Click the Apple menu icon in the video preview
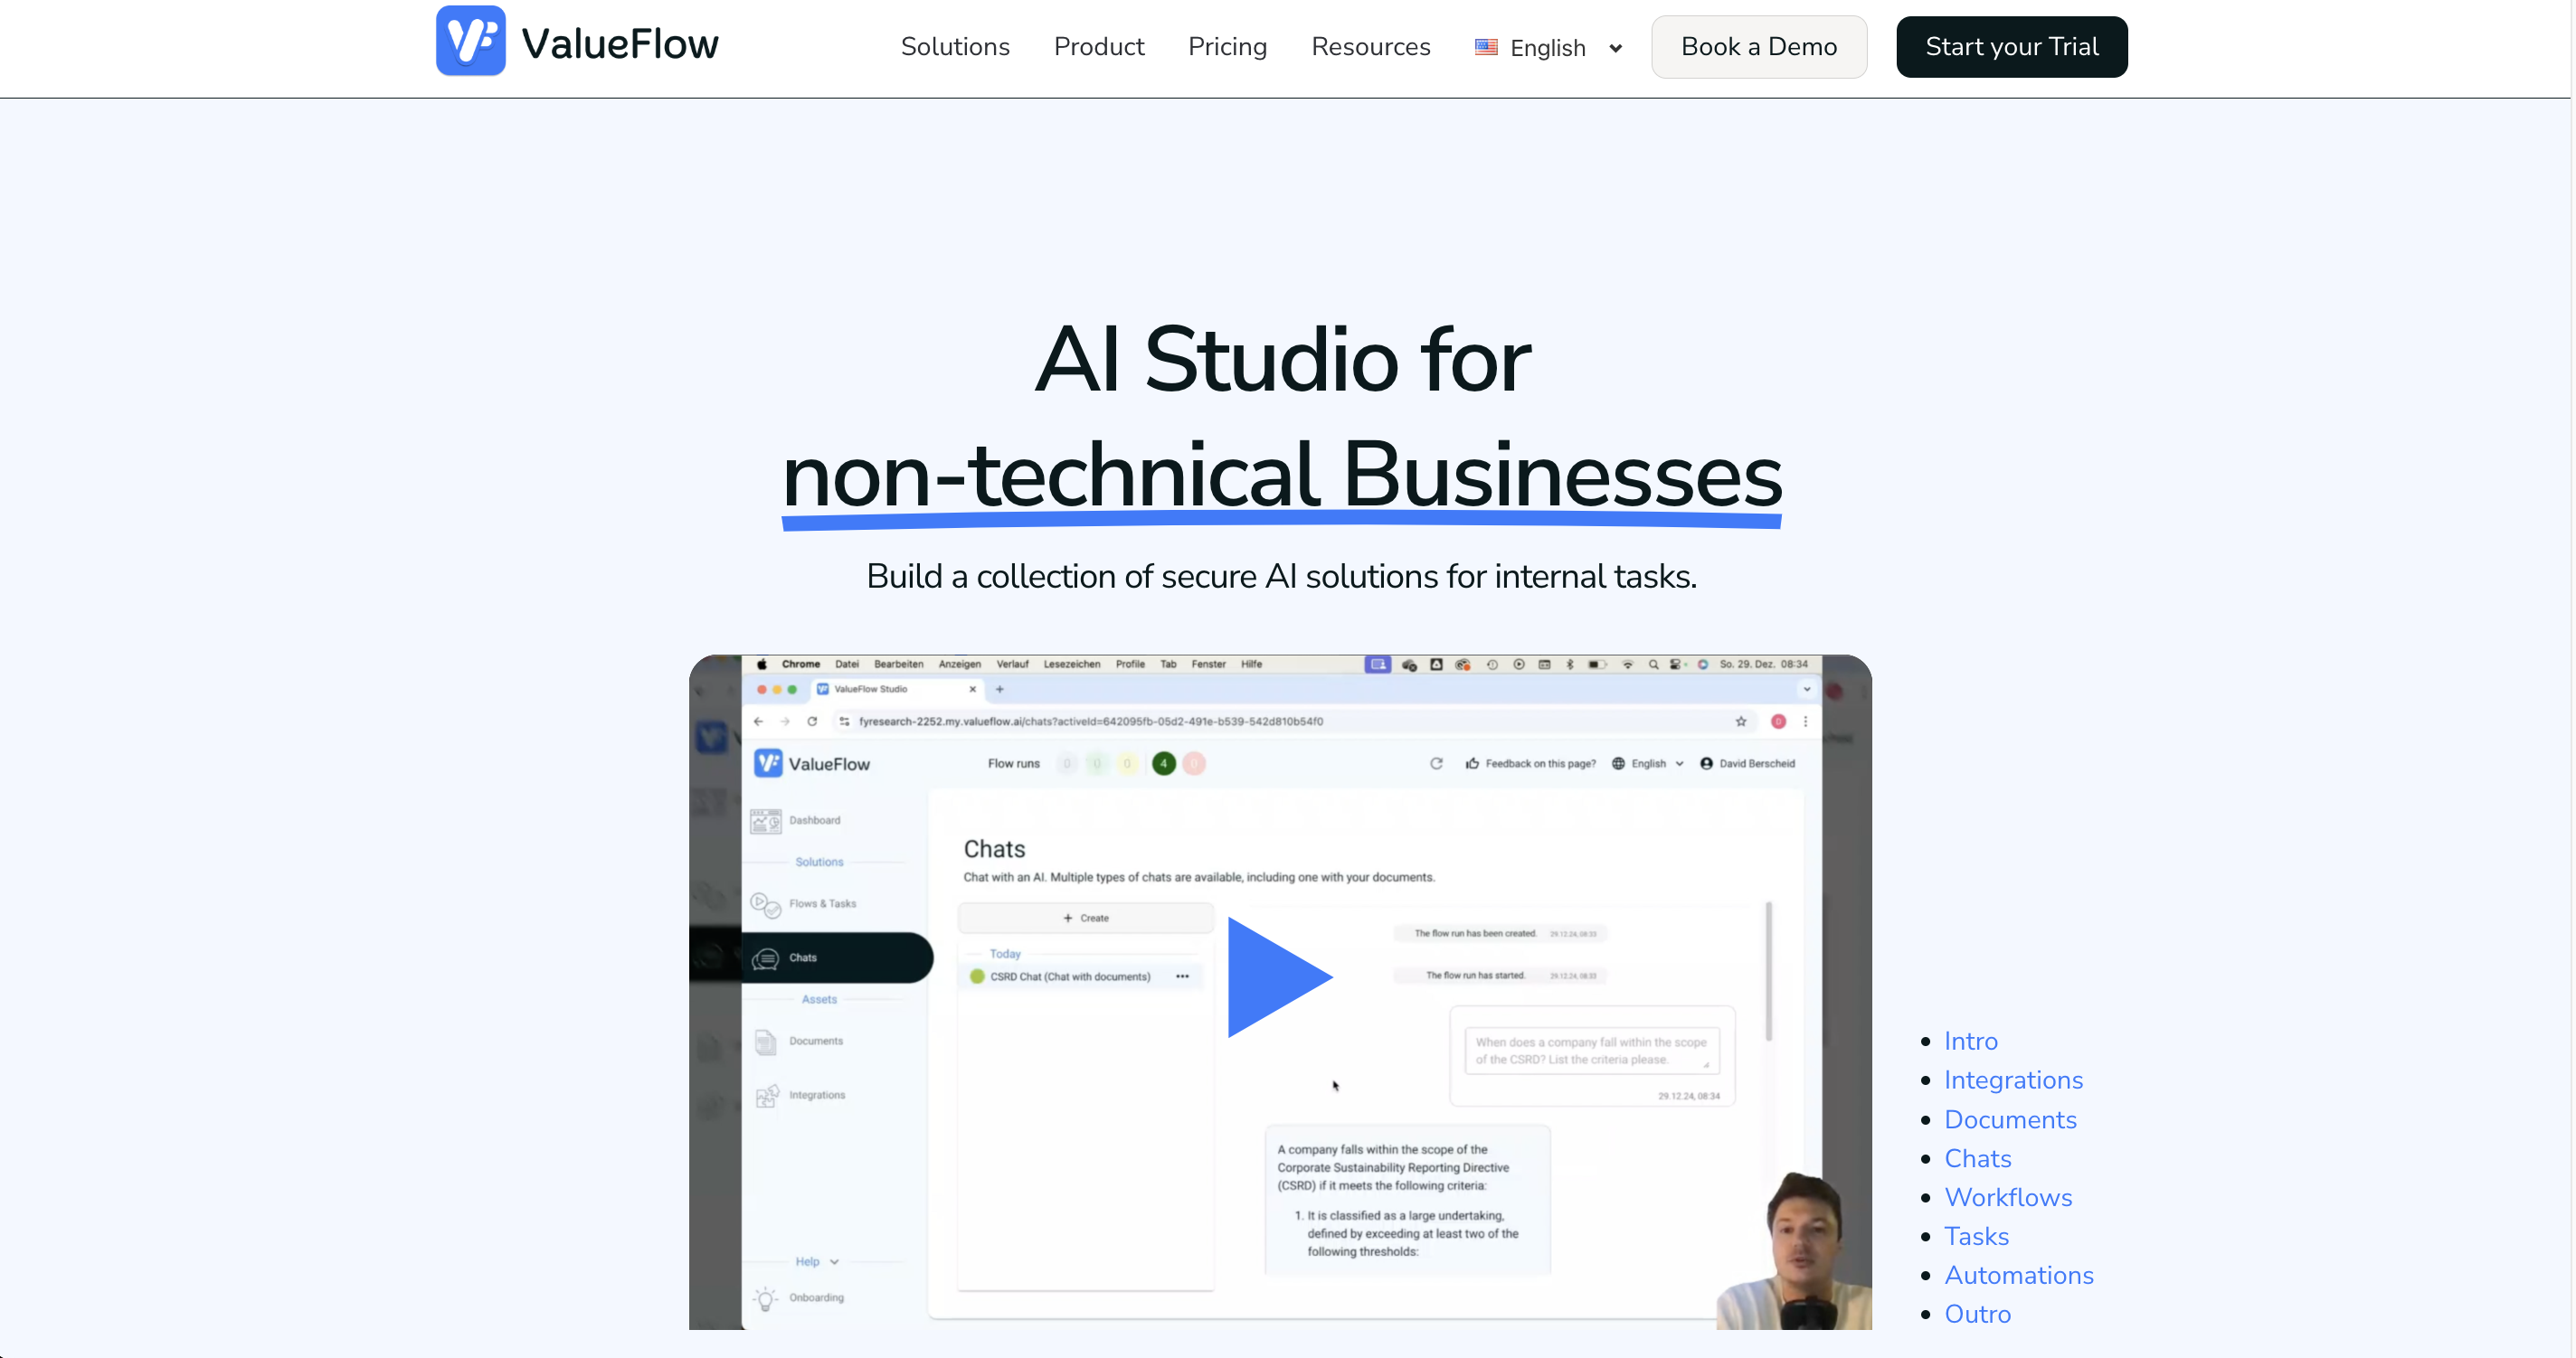 pyautogui.click(x=762, y=664)
